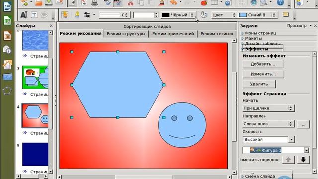This screenshot has width=318, height=179.
Task: Open the direction Слева вниз dropdown
Action: (x=268, y=124)
